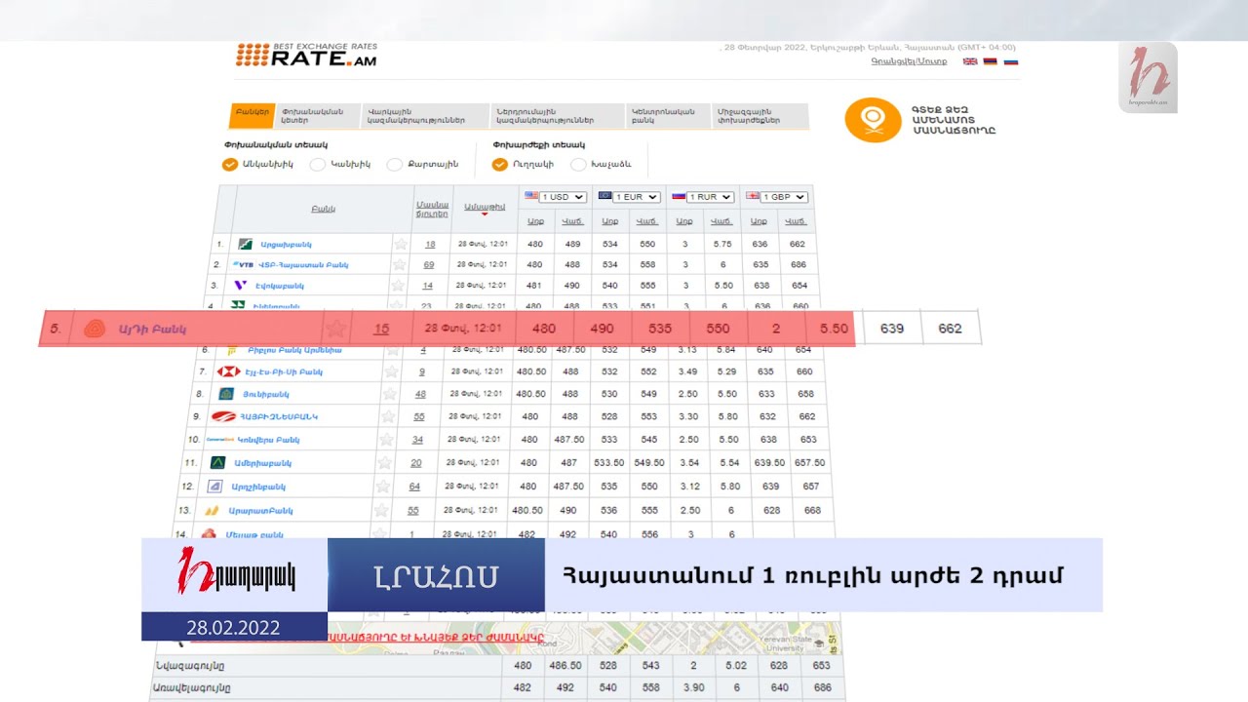This screenshot has width=1248, height=702.
Task: Star Էյչ-Էս-Բի-Սի Բանկ as a favorite
Action: (391, 371)
